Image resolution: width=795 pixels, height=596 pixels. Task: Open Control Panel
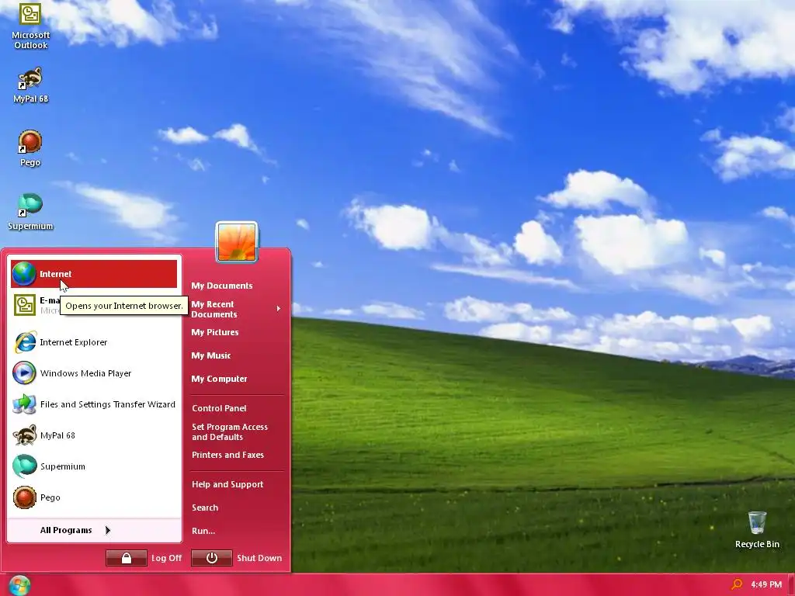(x=219, y=408)
